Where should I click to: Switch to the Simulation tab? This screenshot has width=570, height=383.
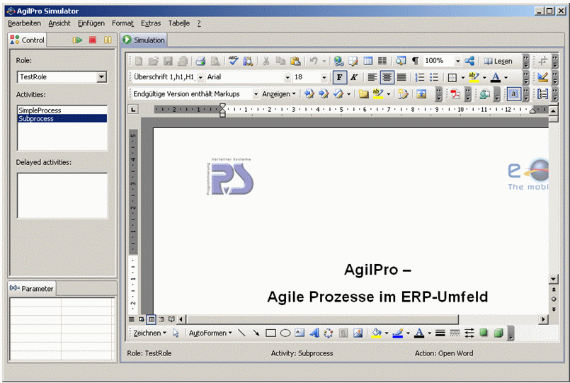point(144,40)
